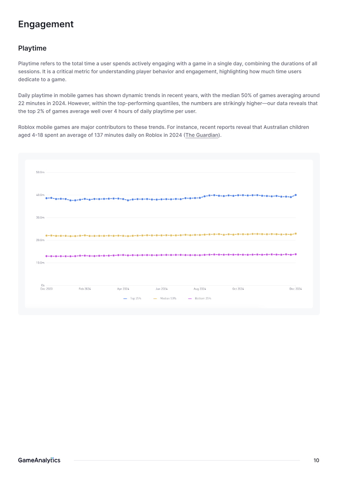
Task: Click the purple Bottom 25% legend swatch
Action: (190, 299)
